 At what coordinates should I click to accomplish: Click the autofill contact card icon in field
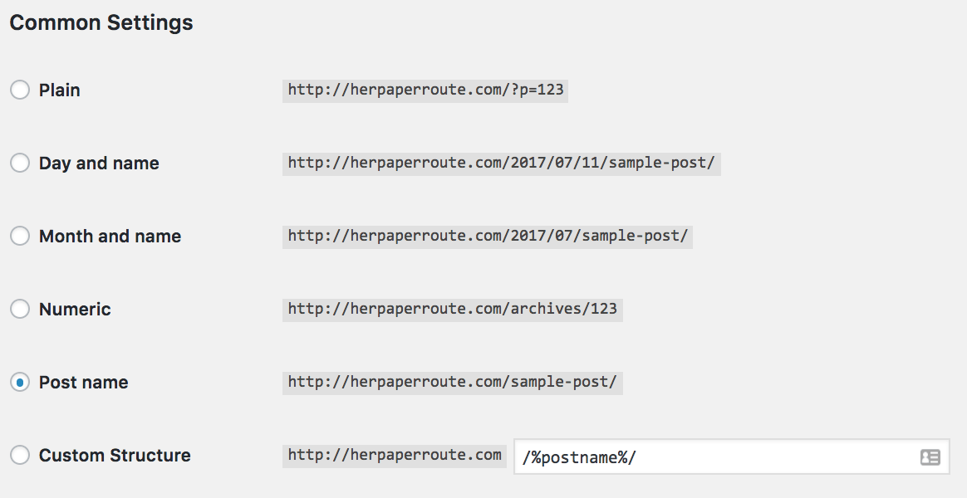tap(930, 456)
